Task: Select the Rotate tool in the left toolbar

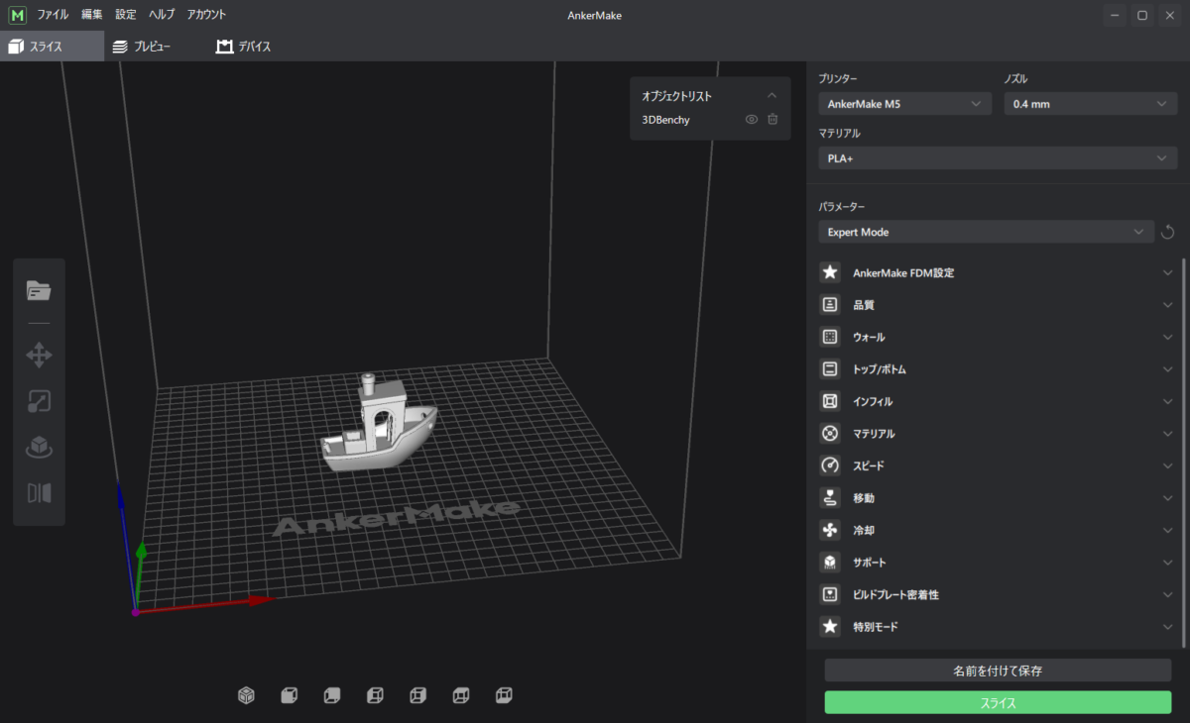Action: pyautogui.click(x=39, y=447)
